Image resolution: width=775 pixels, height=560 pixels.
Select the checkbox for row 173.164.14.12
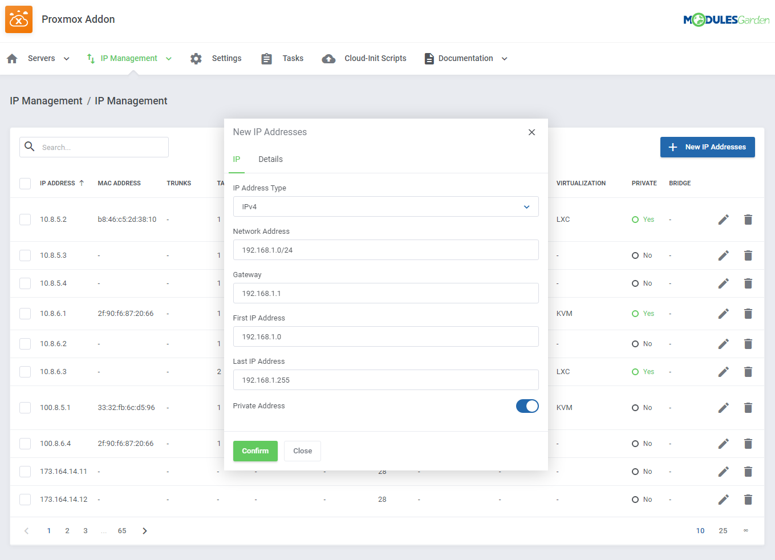coord(25,500)
